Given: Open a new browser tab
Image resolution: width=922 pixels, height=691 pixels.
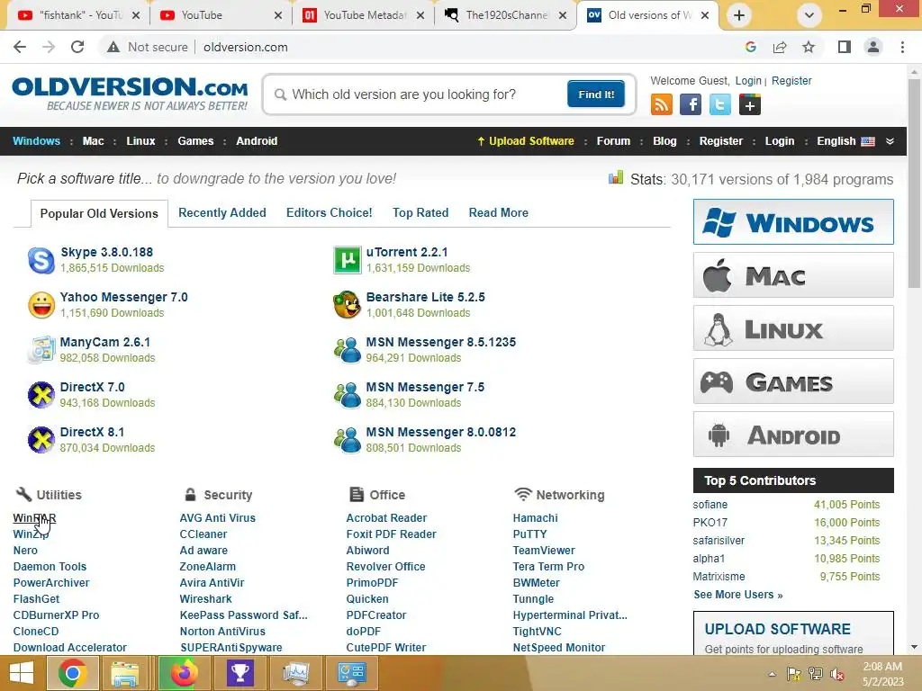Looking at the screenshot, I should (x=739, y=15).
